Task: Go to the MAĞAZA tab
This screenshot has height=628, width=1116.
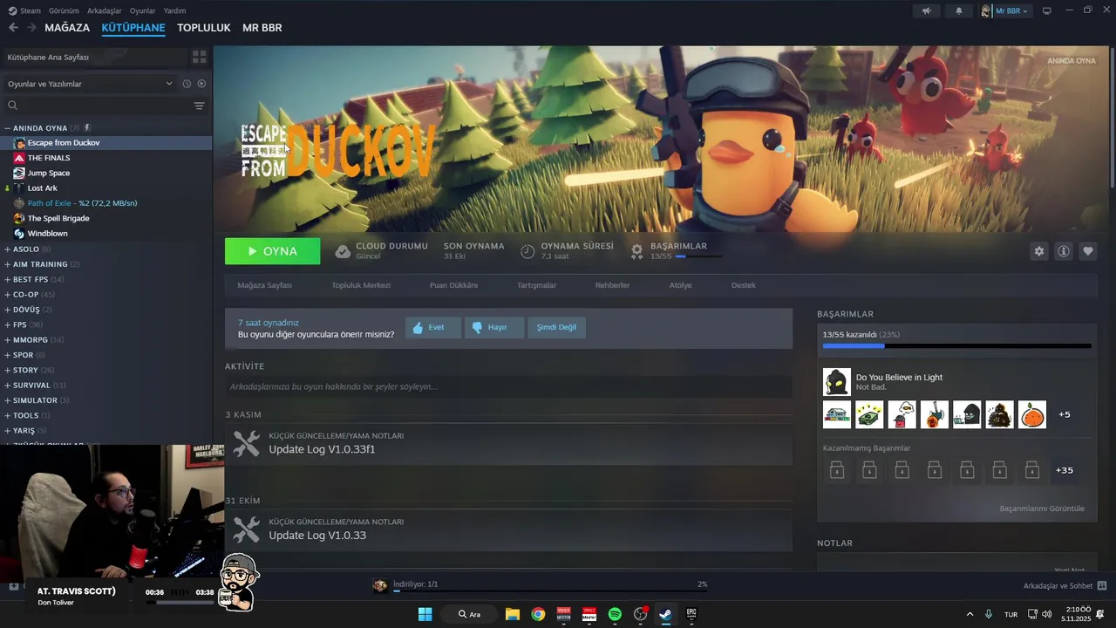Action: coord(67,28)
